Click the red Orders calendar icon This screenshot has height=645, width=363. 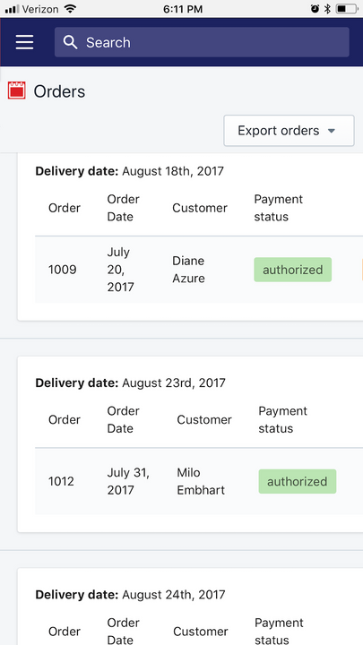16,90
